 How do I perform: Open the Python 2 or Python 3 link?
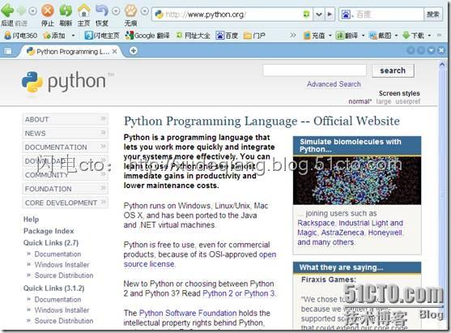pos(239,293)
